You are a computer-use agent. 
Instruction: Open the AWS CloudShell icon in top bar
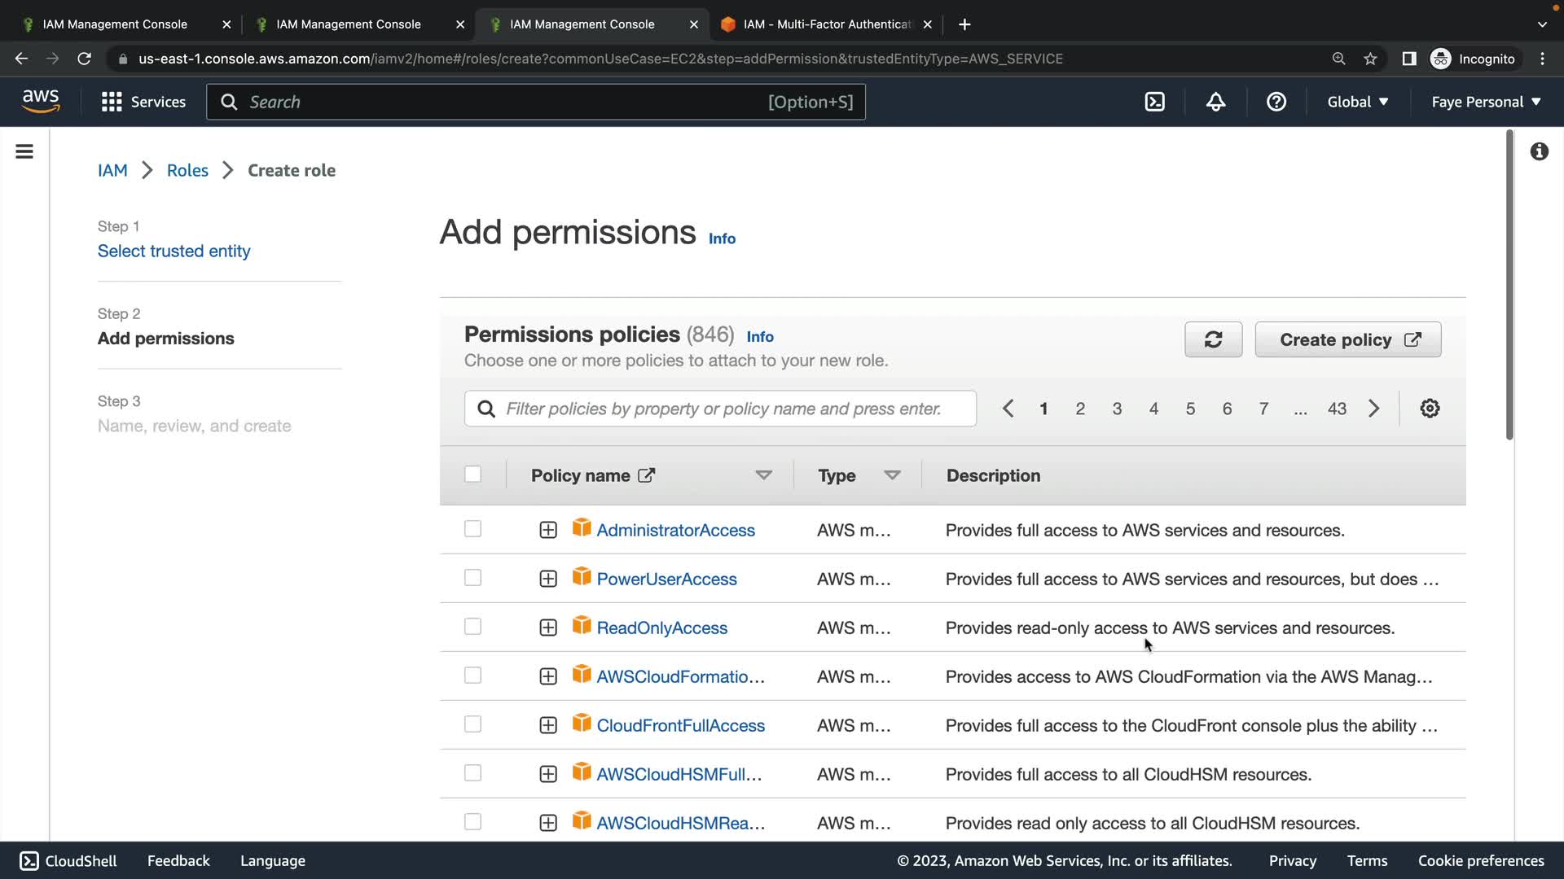click(x=1154, y=102)
